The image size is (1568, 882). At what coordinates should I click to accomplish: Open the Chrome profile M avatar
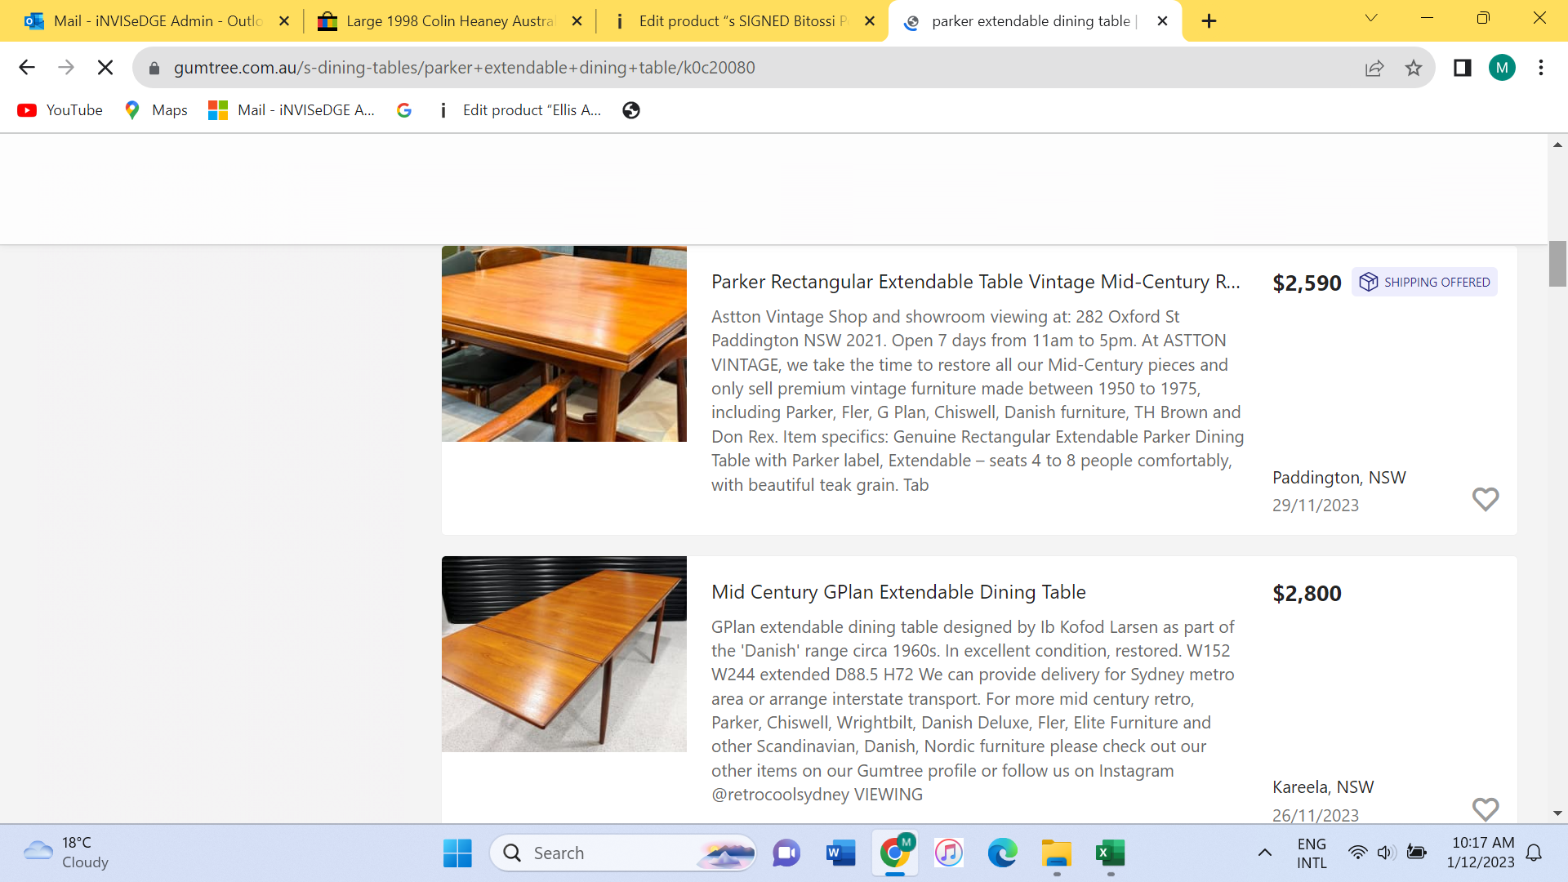click(1502, 68)
